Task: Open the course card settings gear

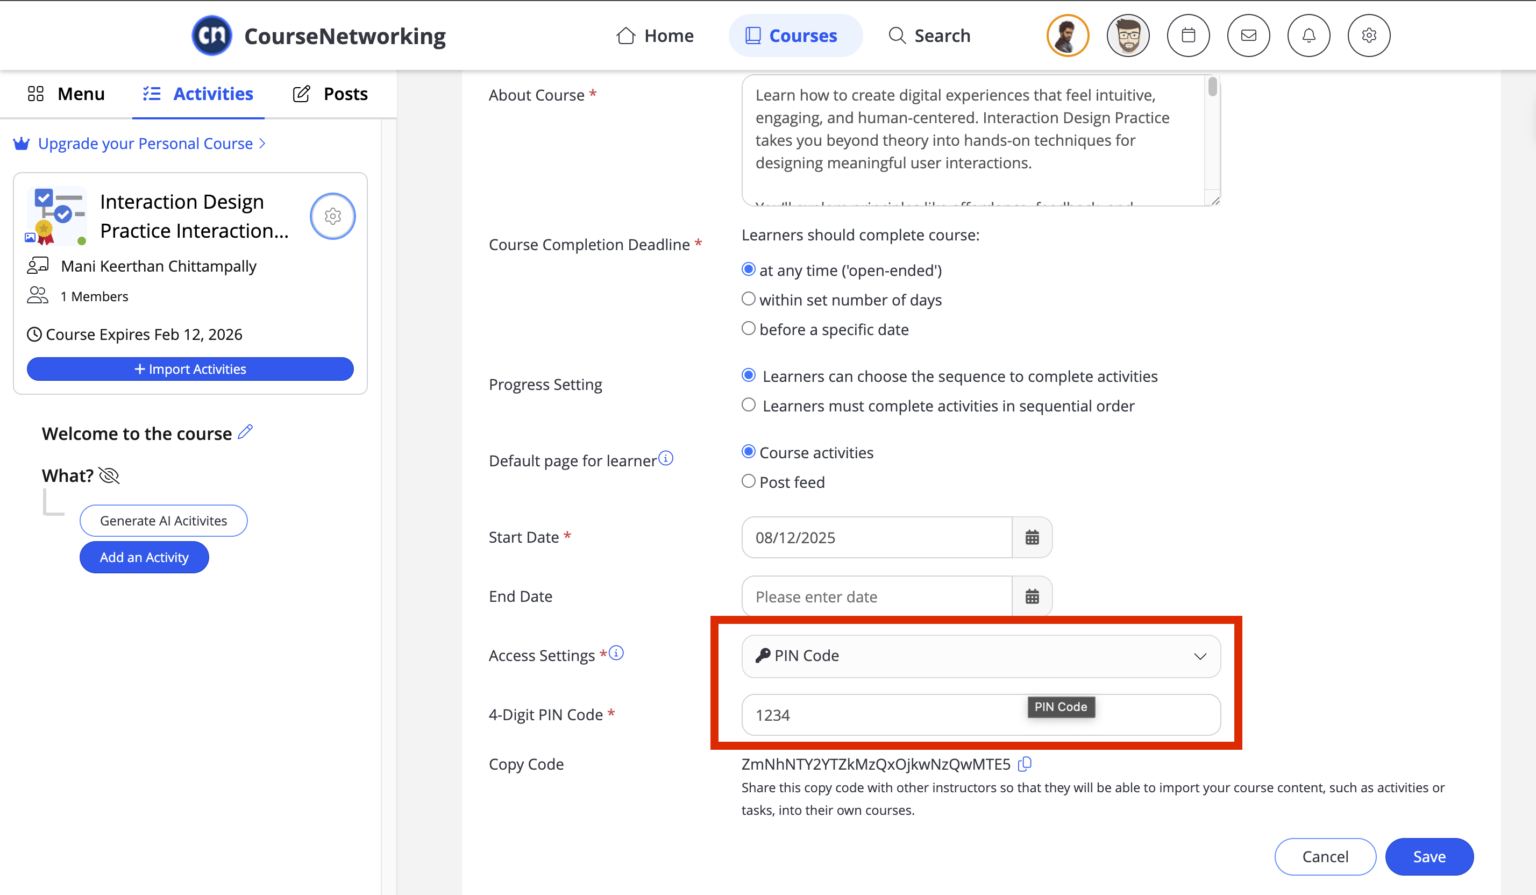Action: (x=333, y=216)
